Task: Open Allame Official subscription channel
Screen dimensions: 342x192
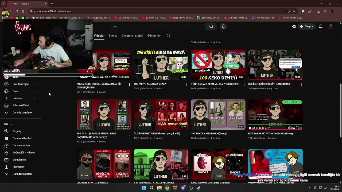Action: point(21,105)
